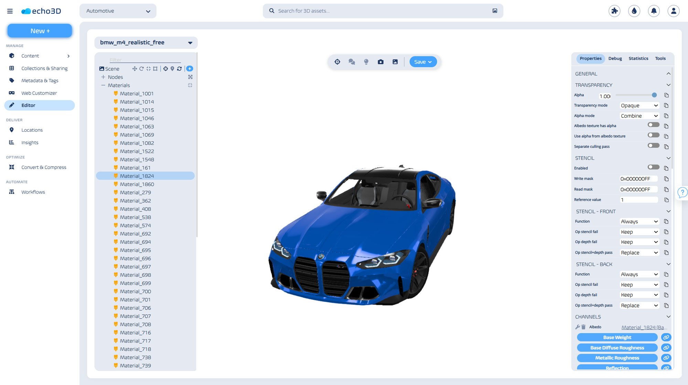Image resolution: width=688 pixels, height=385 pixels.
Task: Click the image/background icon in the viewport toolbar
Action: click(395, 62)
